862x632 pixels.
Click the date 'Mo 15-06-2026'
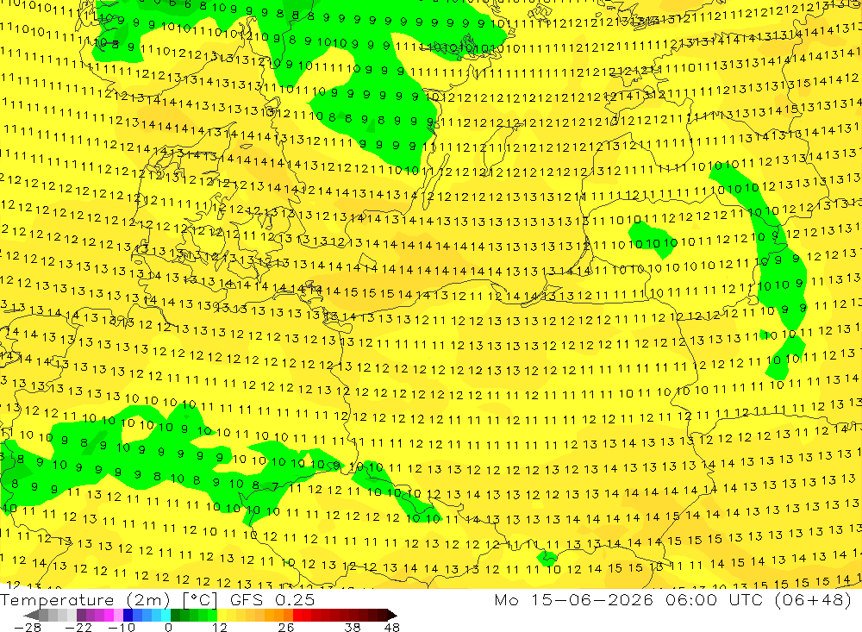pyautogui.click(x=573, y=599)
